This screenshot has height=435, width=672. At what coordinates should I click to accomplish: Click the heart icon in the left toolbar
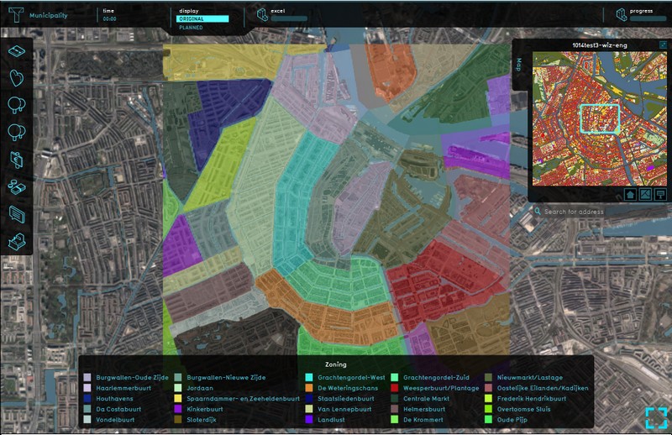[x=17, y=78]
